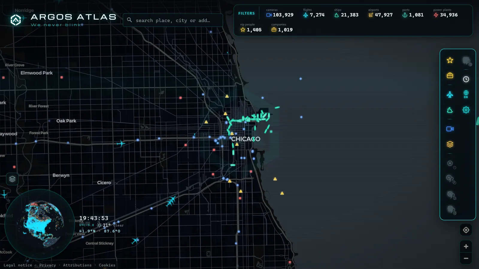Select the video camera icon in sidebar
Image resolution: width=479 pixels, height=269 pixels.
(450, 129)
